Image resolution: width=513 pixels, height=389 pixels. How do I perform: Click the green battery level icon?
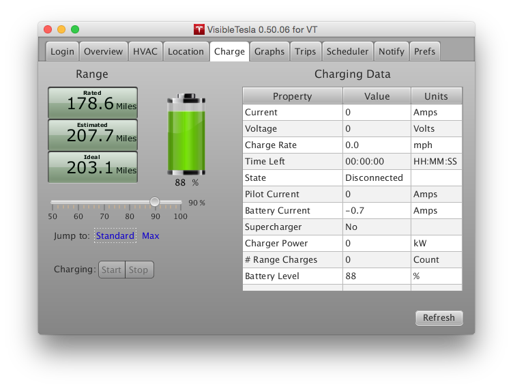pyautogui.click(x=186, y=134)
